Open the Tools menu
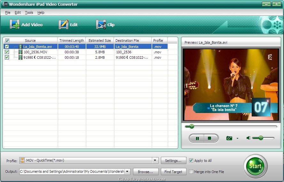 29,12
